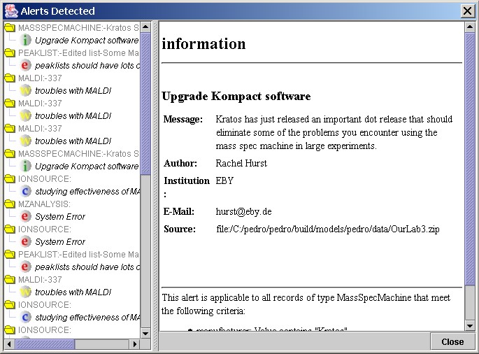Close the Alerts Detected window via title bar X
479x354 pixels.
pyautogui.click(x=467, y=11)
